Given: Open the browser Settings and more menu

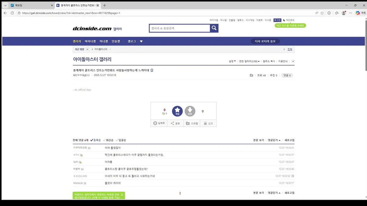Looking at the screenshot, I should 350,13.
